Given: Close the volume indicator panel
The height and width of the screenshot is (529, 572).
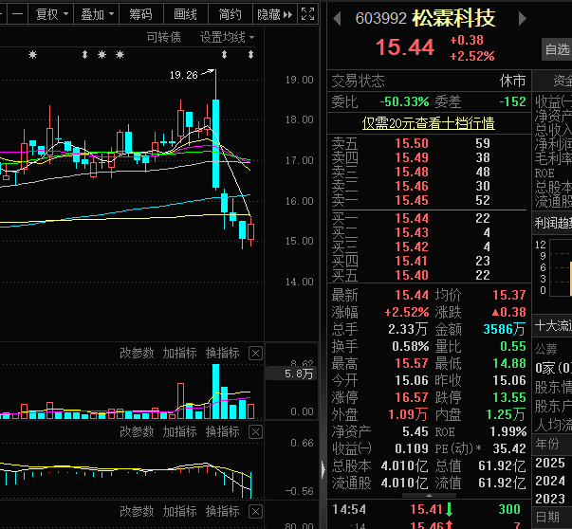Looking at the screenshot, I should coord(255,354).
